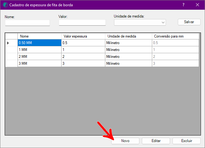
Task: Select the 1 MM name cell
Action: (x=39, y=50)
